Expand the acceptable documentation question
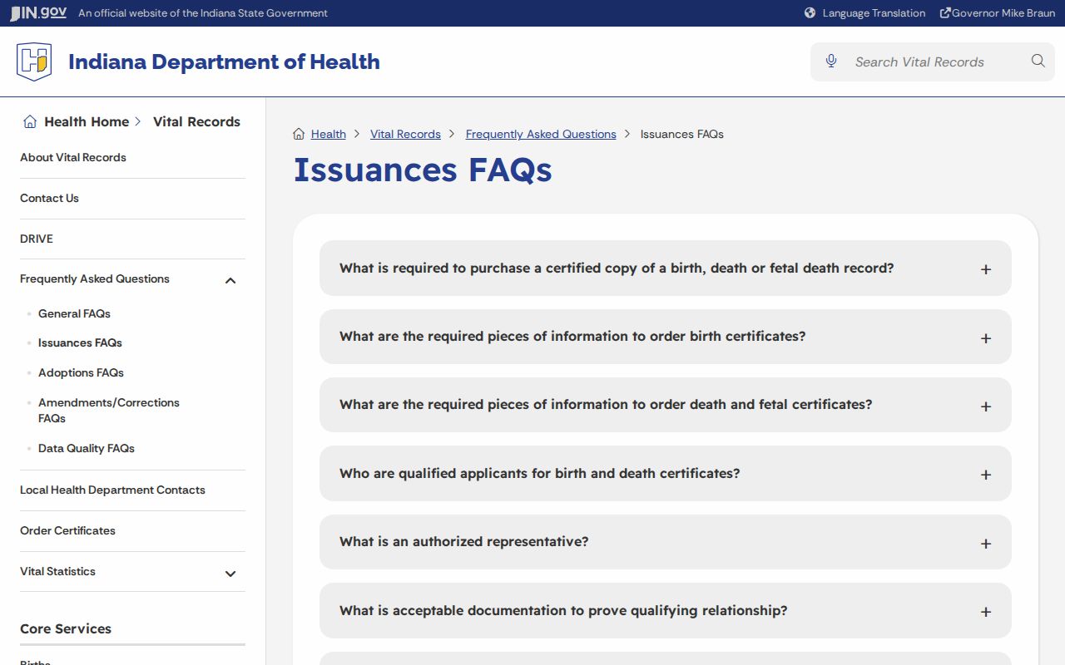The width and height of the screenshot is (1065, 665). pos(665,611)
